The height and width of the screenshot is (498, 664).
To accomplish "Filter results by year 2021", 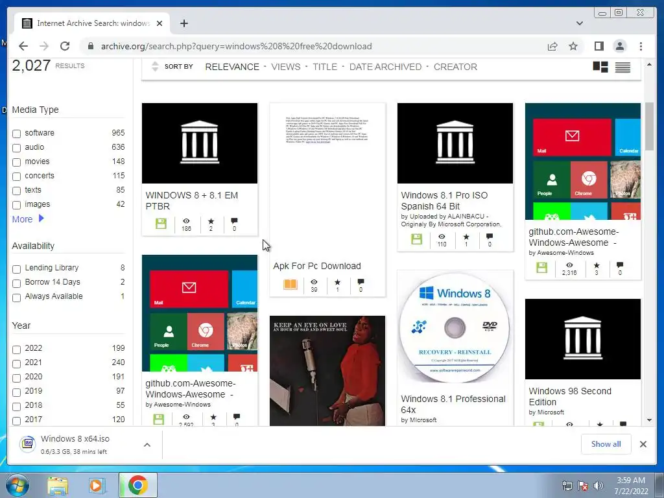I will 16,364.
